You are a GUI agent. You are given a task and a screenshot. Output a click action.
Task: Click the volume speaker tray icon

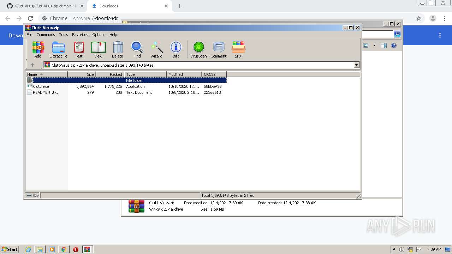coord(402,249)
